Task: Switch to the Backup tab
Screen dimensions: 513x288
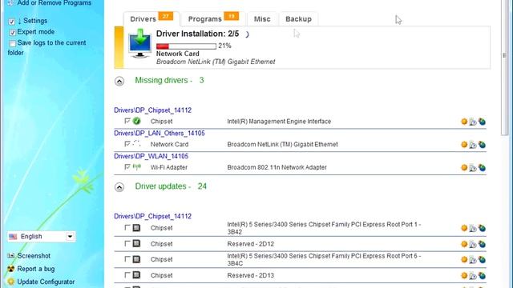Action: [298, 19]
